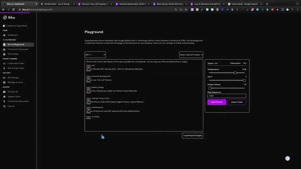Click the address bar URL
The image size is (301, 169).
click(37, 9)
